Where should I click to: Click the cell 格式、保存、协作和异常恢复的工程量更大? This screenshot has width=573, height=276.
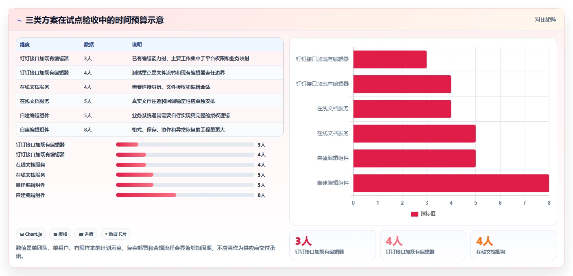point(178,130)
